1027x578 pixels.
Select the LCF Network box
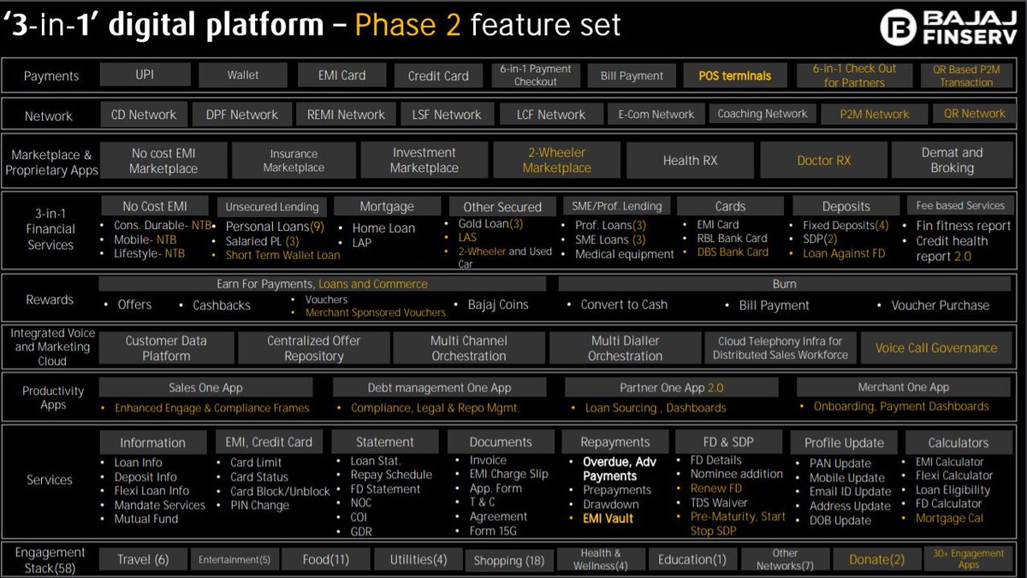[x=551, y=114]
